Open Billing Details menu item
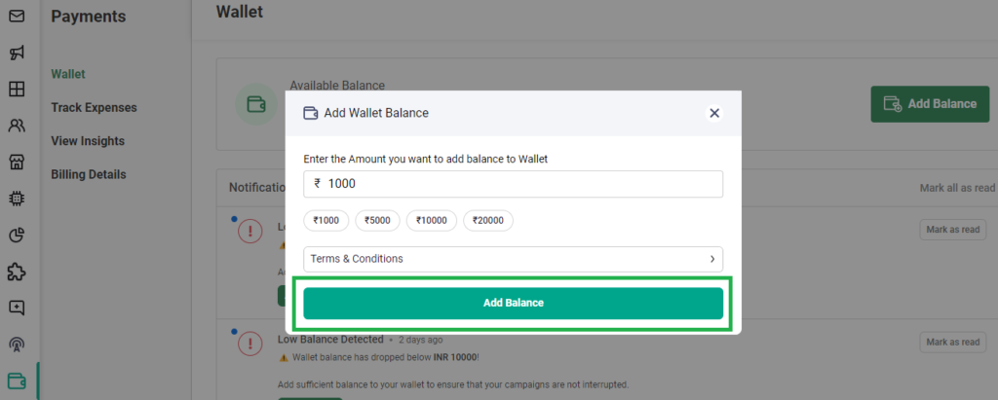This screenshot has height=400, width=998. point(89,174)
